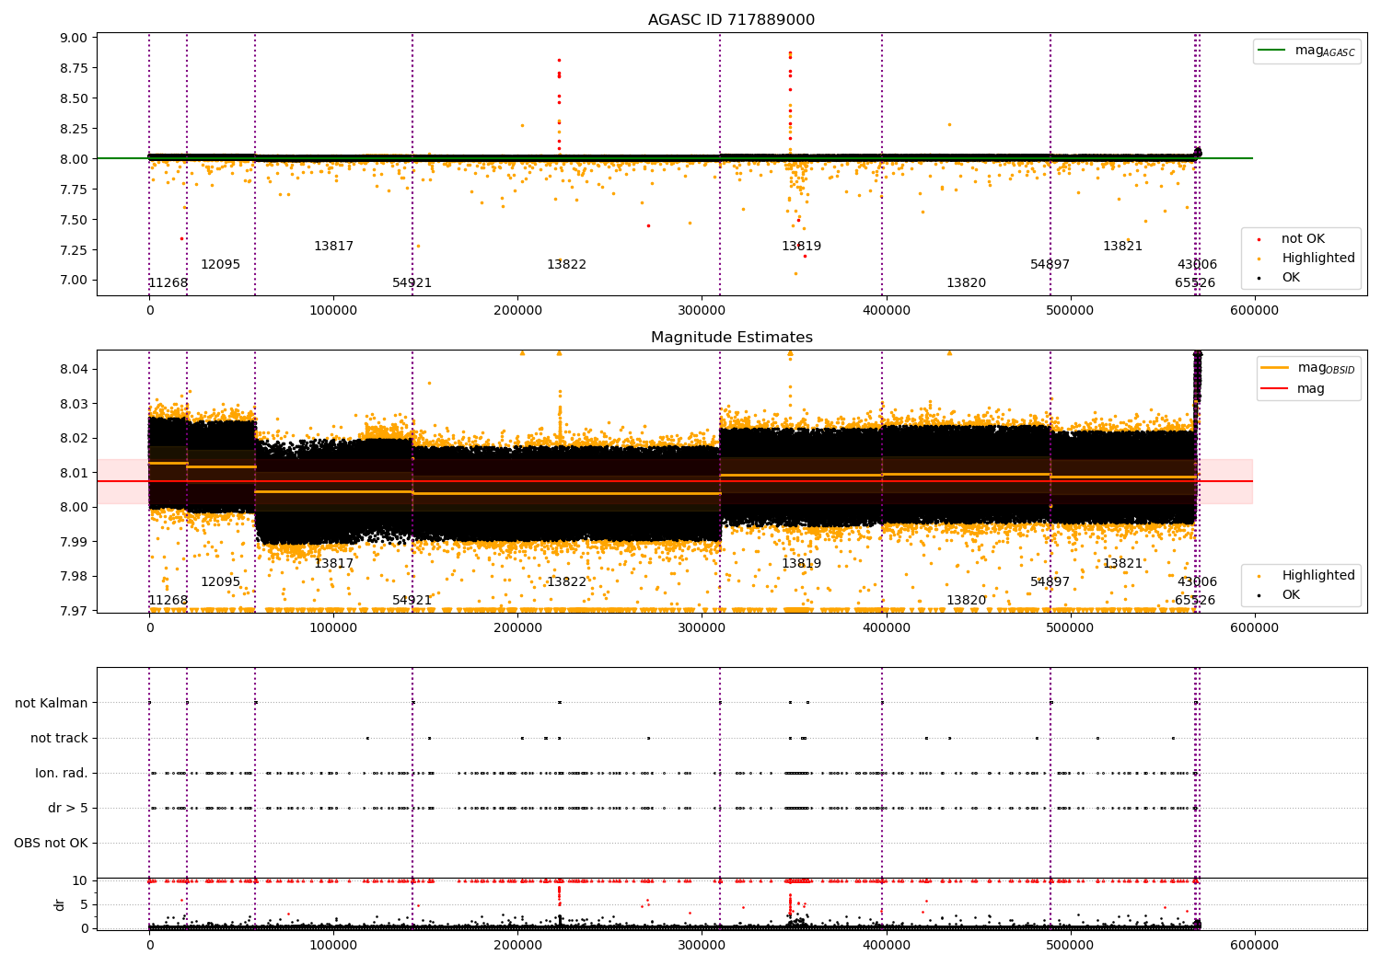
Task: Click the 'not track' axis label
Action: [x=59, y=739]
